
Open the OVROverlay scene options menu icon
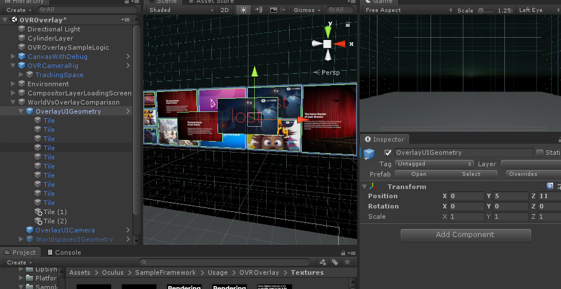tap(125, 19)
